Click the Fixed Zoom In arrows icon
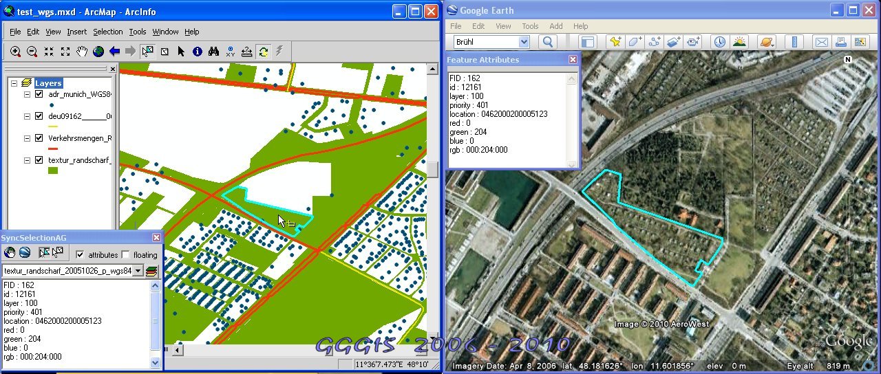Screen dimensions: 881x374 point(49,52)
